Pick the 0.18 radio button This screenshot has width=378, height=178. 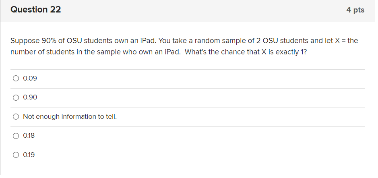16,136
